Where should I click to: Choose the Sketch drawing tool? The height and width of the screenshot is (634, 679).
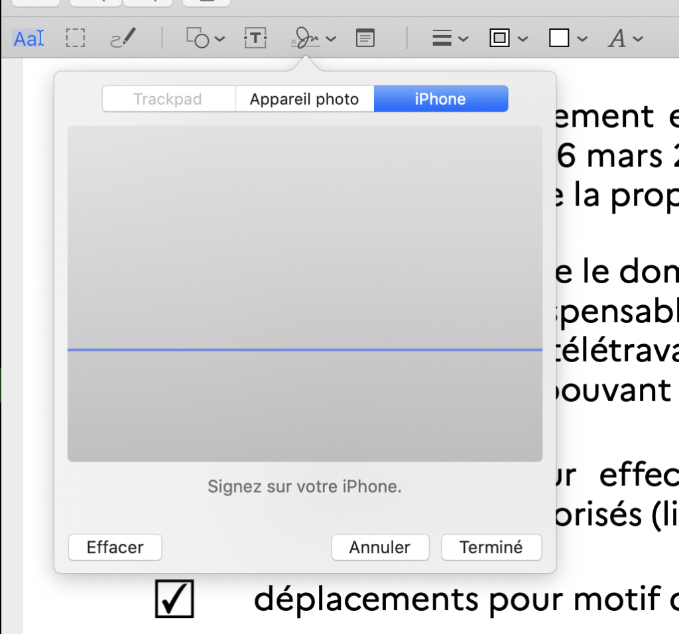[123, 39]
